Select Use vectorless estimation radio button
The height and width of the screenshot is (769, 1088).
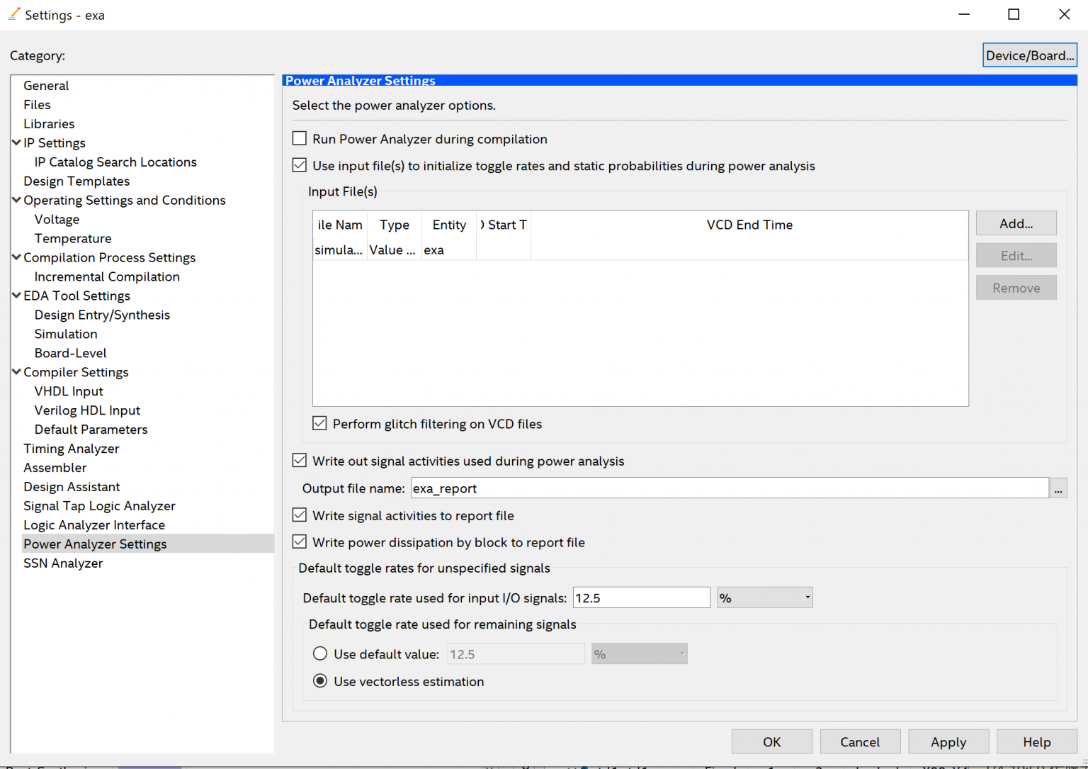pos(320,681)
